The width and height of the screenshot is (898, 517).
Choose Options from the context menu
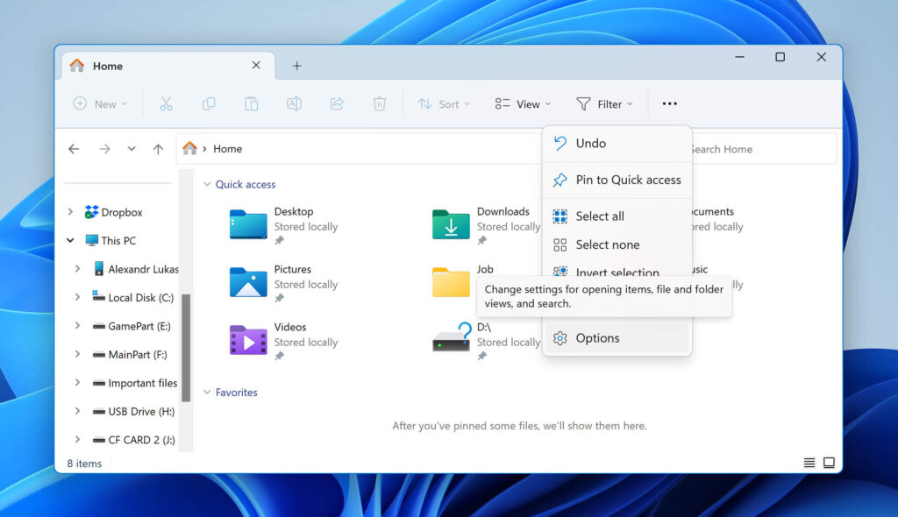click(x=599, y=337)
